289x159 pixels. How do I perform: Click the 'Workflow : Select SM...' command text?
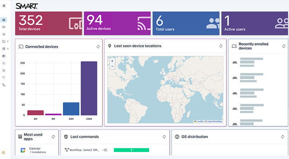point(84,150)
